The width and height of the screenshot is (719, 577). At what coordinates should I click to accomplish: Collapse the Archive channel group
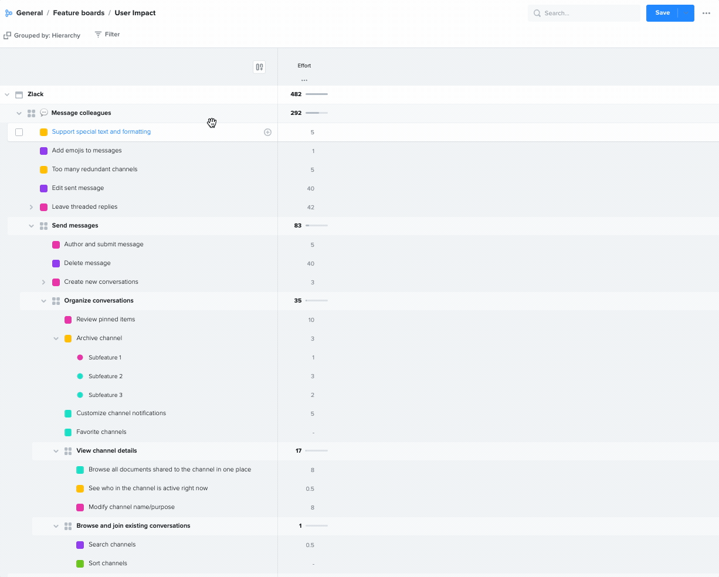(x=56, y=338)
